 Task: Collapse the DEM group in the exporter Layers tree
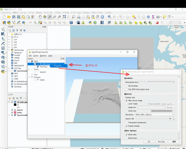coord(29,61)
